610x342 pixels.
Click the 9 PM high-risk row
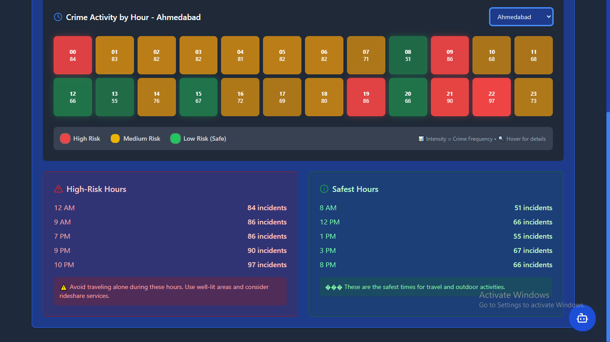[170, 251]
